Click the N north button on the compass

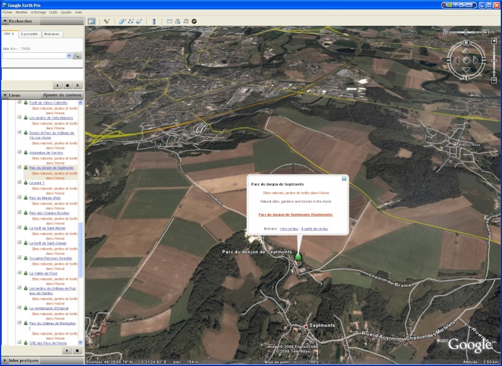pos(466,43)
